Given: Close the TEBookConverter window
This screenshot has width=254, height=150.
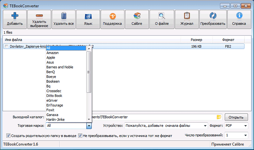Looking at the screenshot, I should tap(246, 6).
